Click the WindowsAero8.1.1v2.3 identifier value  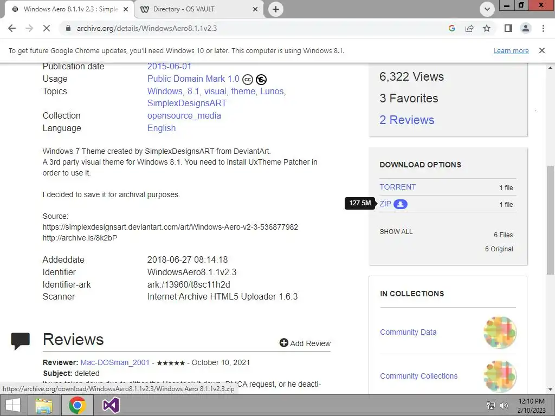tap(192, 272)
